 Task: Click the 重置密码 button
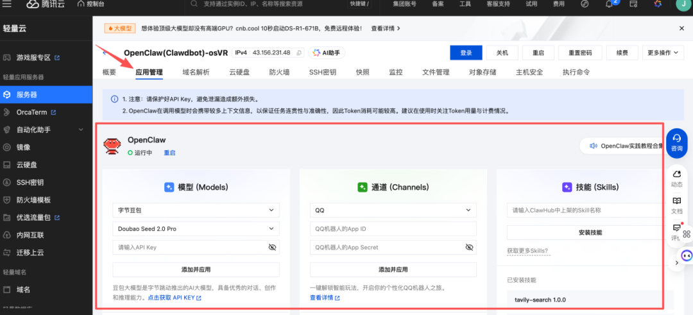[x=580, y=53]
